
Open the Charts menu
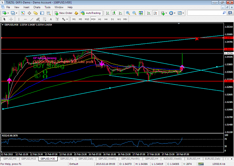[37, 7]
